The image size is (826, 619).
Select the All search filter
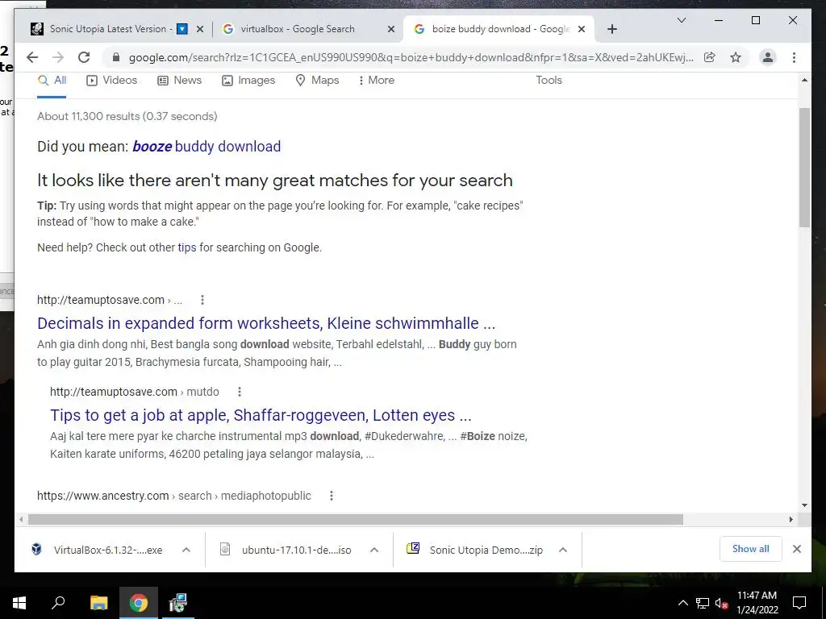52,81
